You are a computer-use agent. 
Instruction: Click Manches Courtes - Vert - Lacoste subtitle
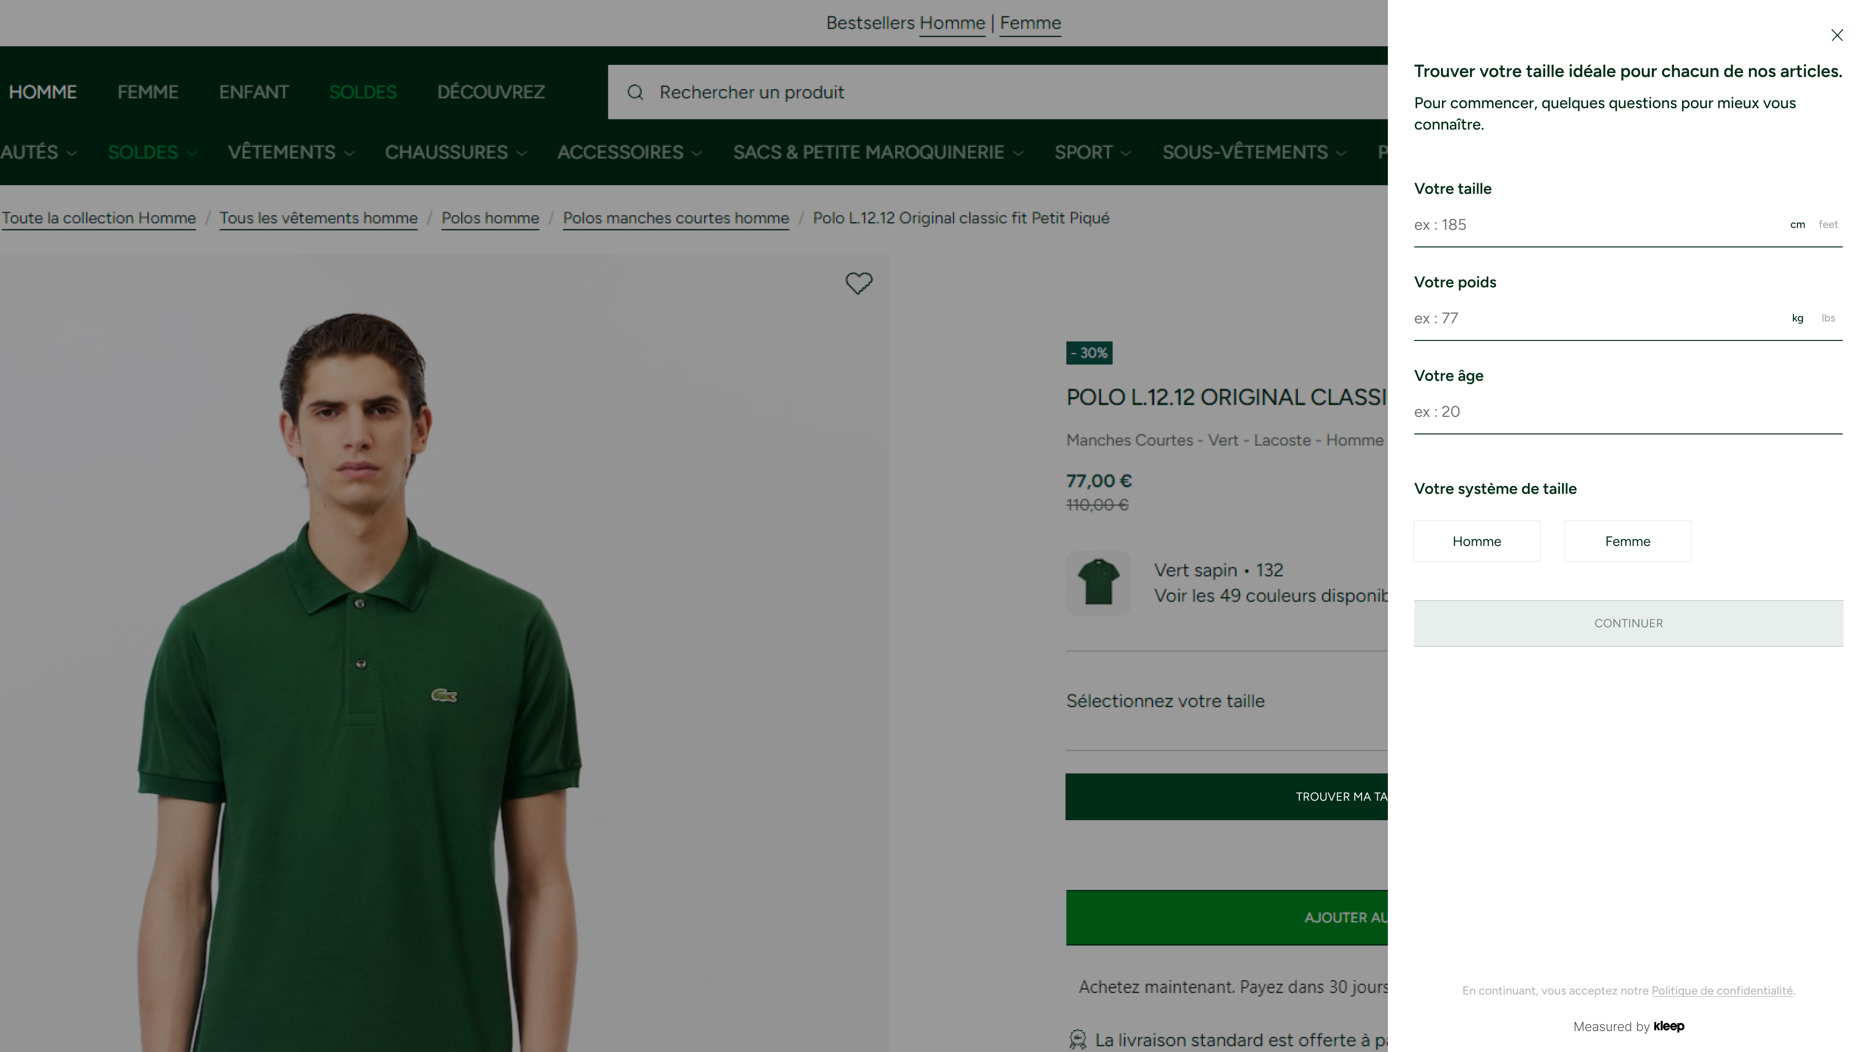coord(1226,440)
